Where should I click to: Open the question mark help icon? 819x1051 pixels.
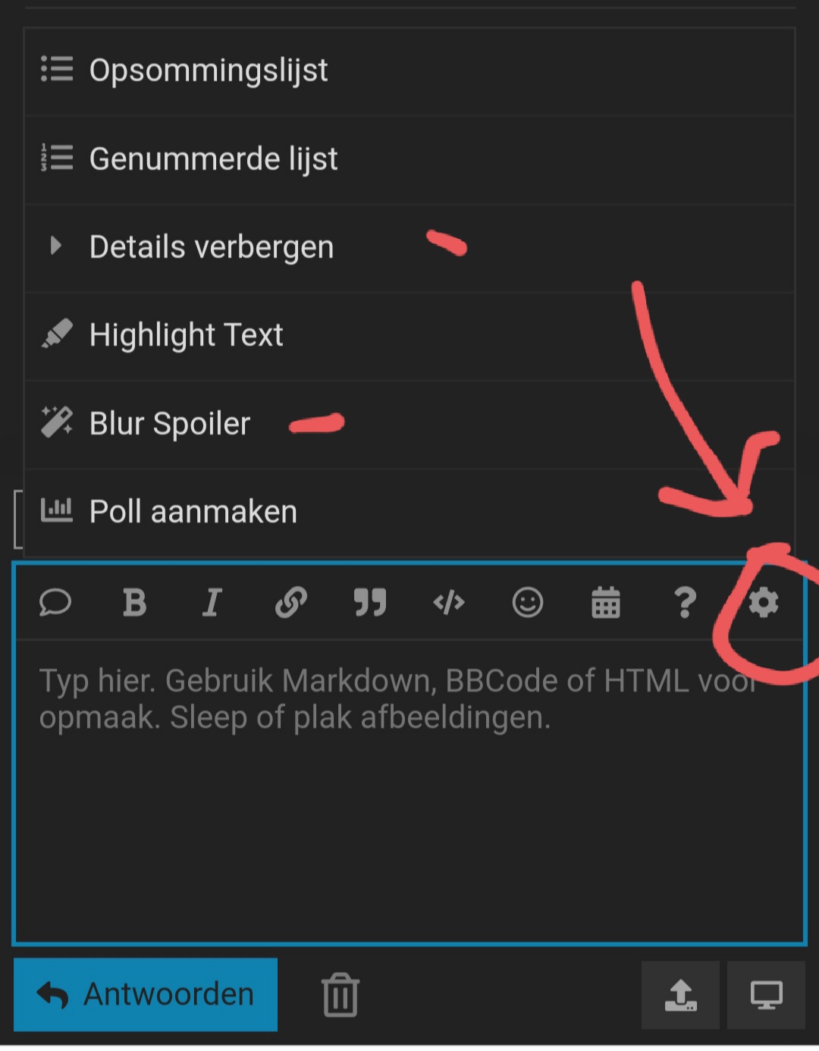685,603
